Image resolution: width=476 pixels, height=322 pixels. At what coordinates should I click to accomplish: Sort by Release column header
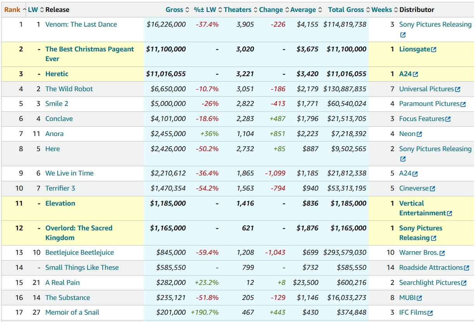57,10
